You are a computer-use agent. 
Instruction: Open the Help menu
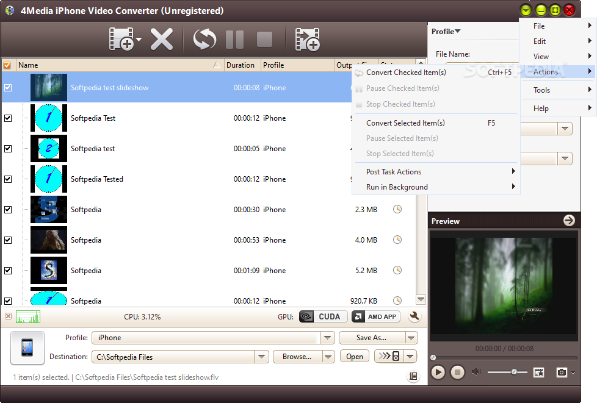click(x=558, y=109)
